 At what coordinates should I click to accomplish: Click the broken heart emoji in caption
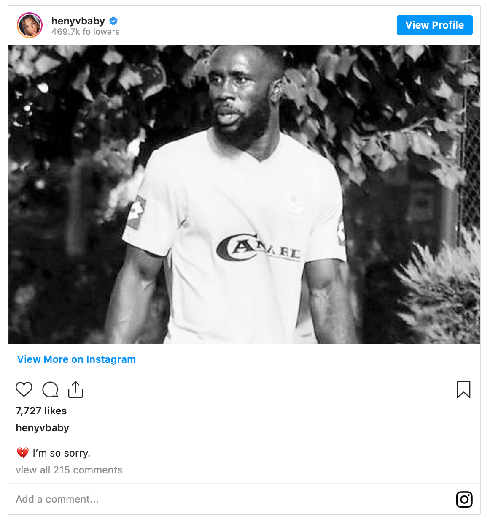22,453
